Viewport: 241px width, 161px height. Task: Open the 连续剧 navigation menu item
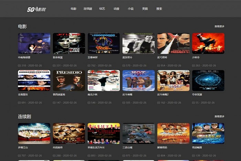point(88,9)
